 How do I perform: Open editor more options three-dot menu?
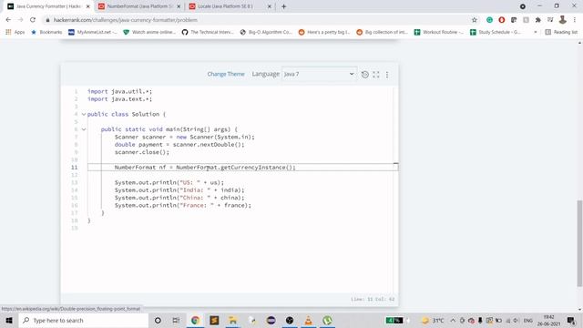point(387,75)
